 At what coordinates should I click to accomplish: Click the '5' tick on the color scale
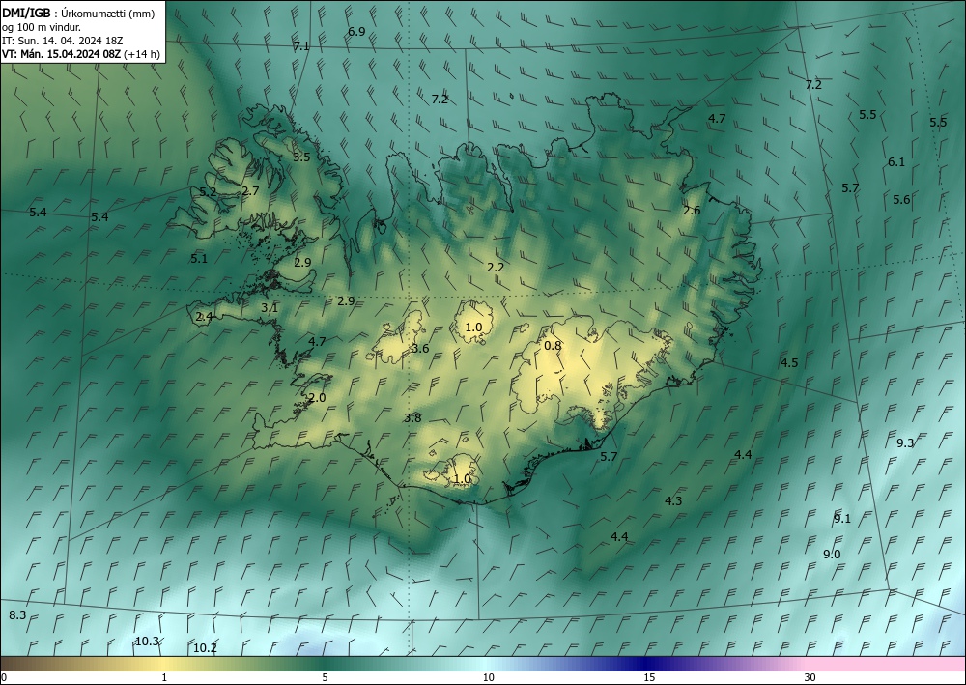pos(325,677)
